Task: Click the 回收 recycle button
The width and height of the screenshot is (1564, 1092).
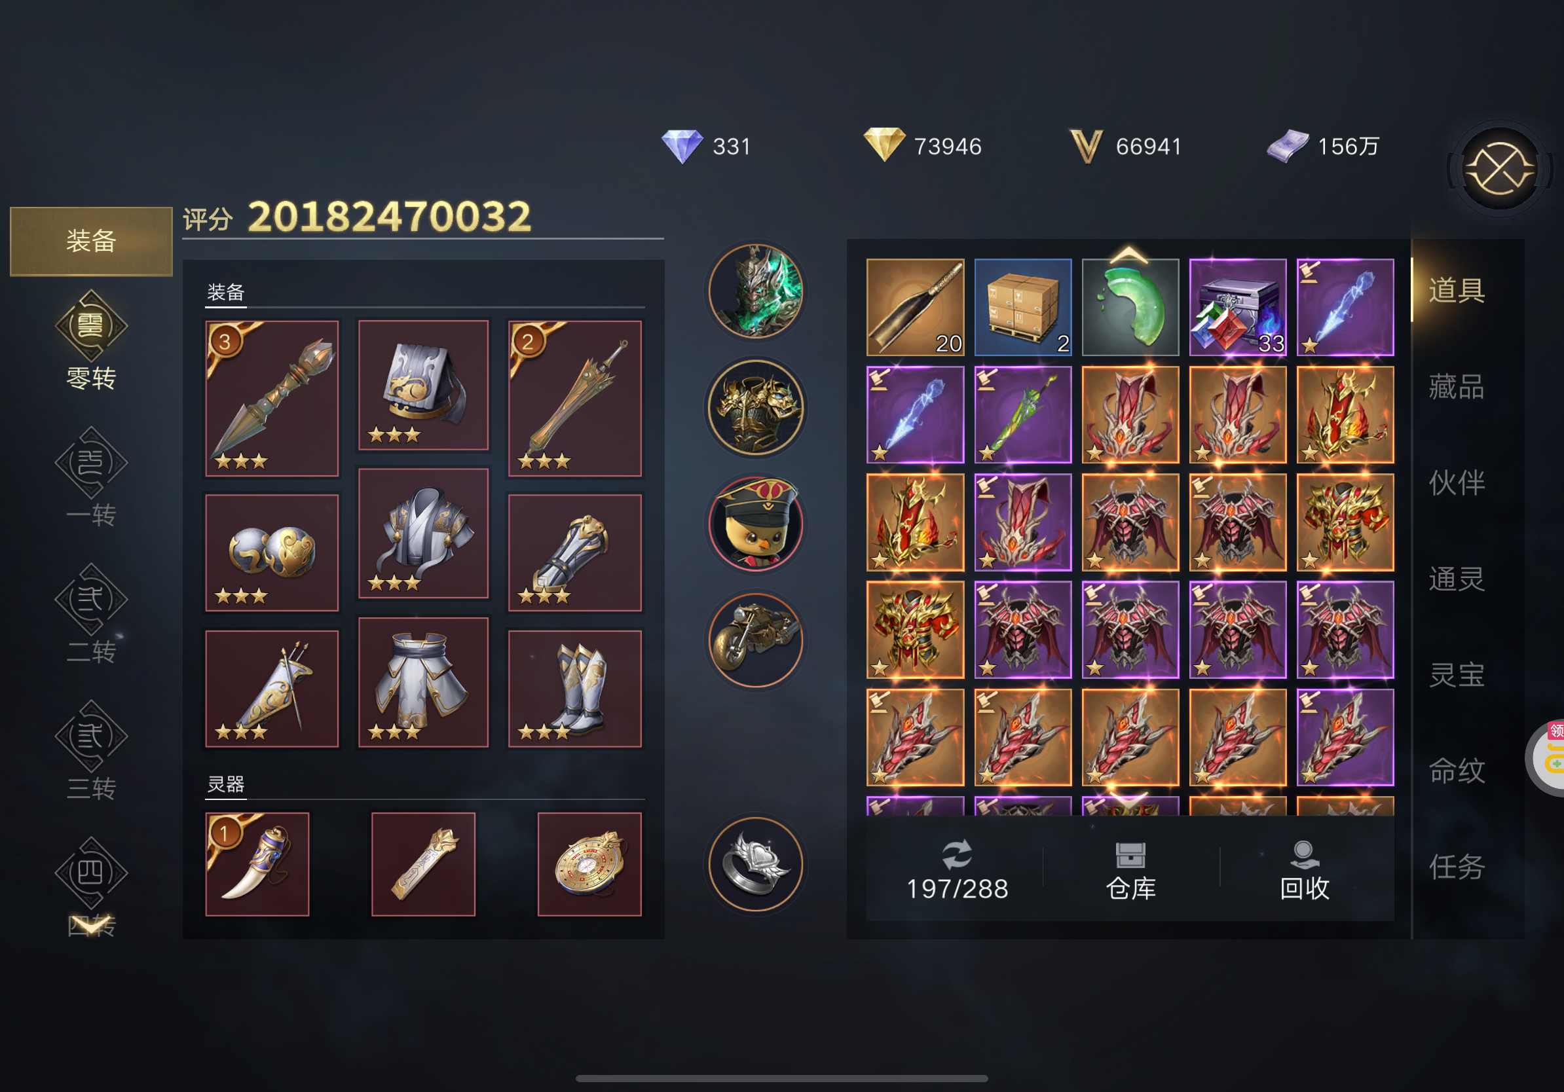Action: point(1305,871)
